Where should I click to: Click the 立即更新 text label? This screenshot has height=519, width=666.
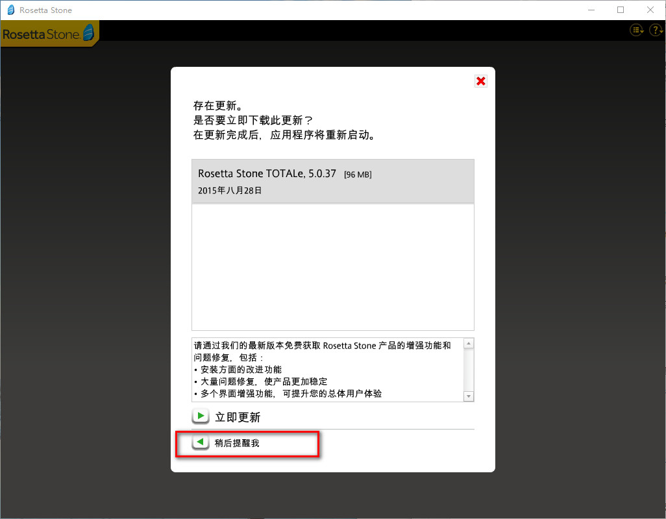(x=238, y=417)
